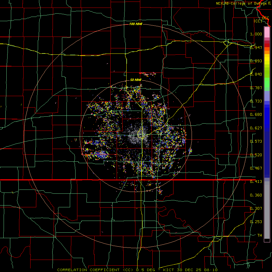Select the 0.413 scale value

coord(256,182)
